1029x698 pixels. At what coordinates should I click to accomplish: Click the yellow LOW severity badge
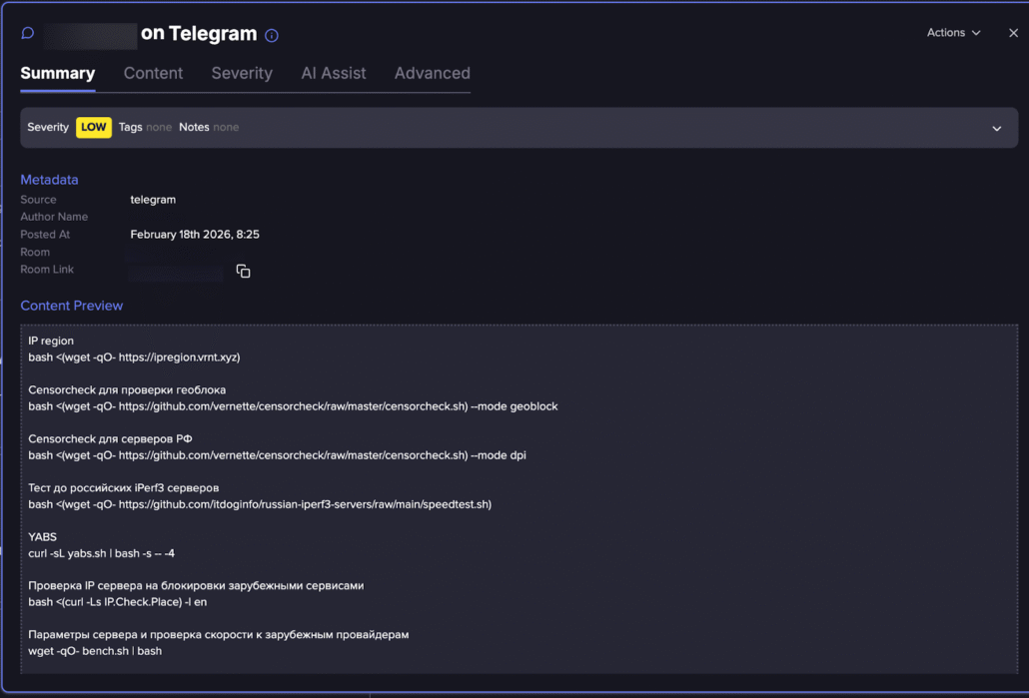94,127
